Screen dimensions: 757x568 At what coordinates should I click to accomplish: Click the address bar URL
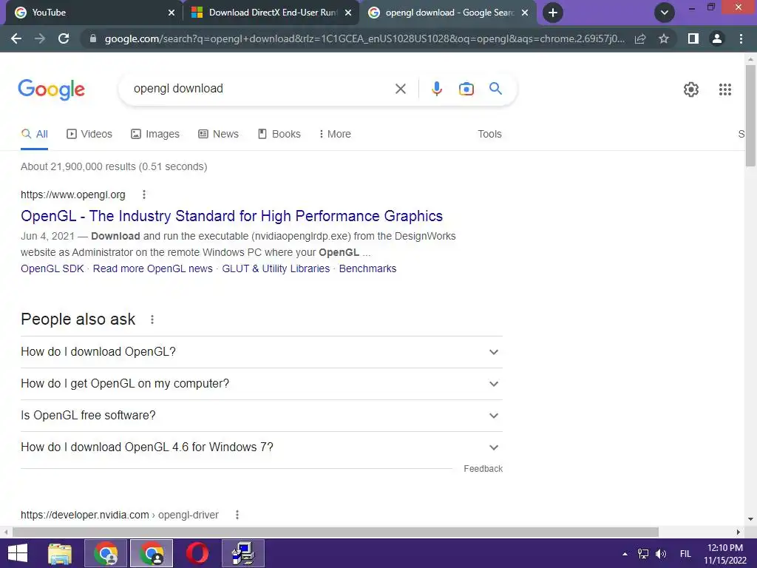tap(364, 38)
